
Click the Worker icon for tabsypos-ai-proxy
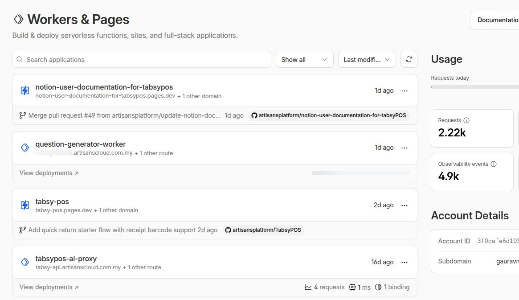click(x=25, y=262)
